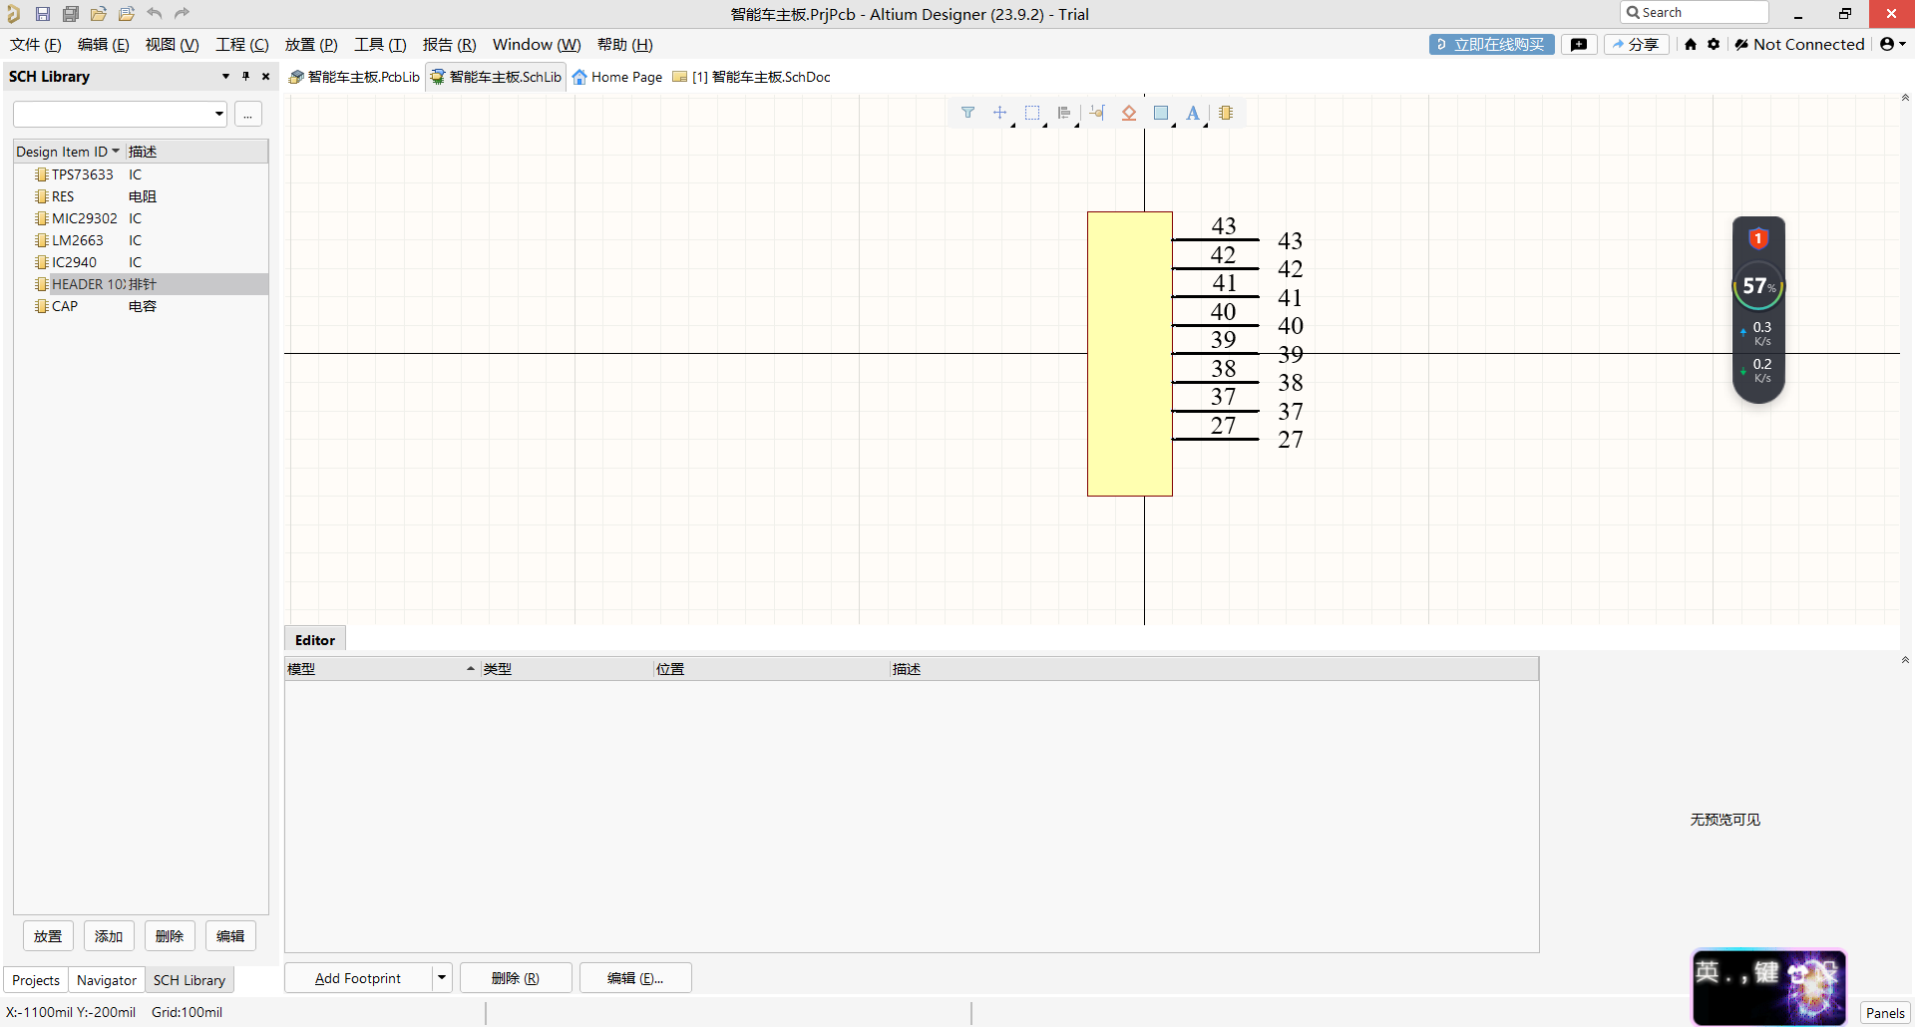1915x1027 pixels.
Task: Select the Place Pin tool
Action: point(1096,113)
